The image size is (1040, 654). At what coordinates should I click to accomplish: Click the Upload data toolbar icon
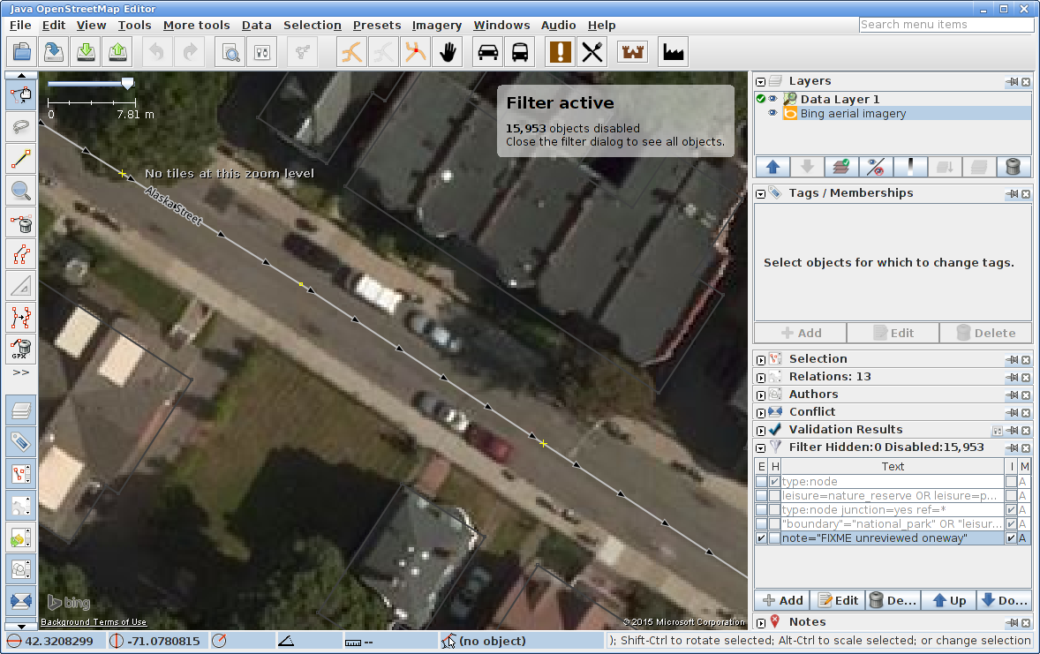(x=117, y=52)
